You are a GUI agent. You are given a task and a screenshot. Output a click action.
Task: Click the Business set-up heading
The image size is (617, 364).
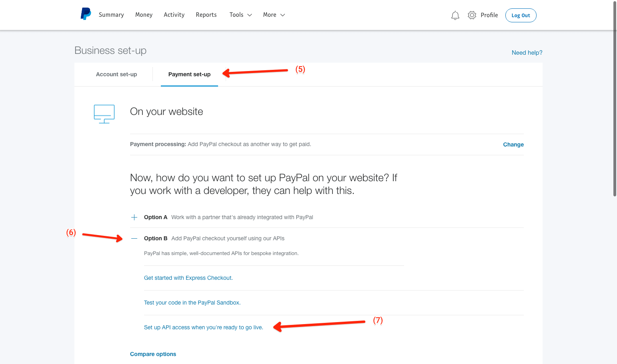click(110, 51)
